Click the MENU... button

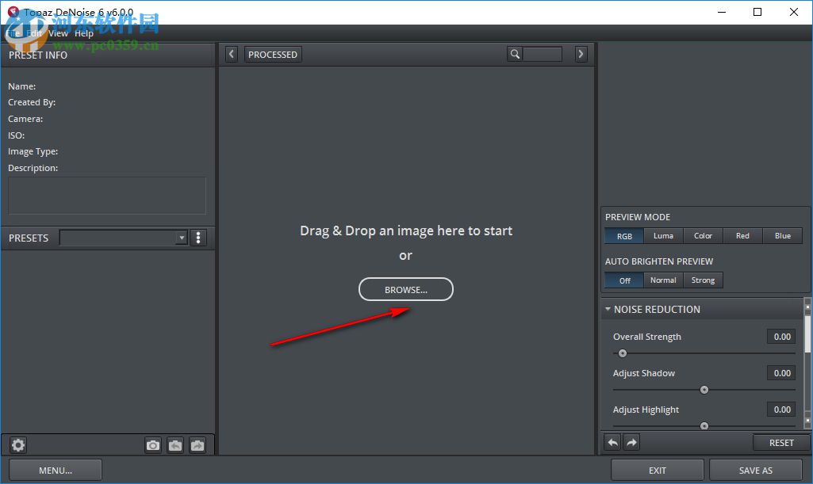pos(56,470)
